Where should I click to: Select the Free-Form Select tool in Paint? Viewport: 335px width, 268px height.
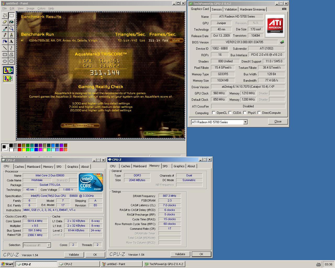[5, 15]
